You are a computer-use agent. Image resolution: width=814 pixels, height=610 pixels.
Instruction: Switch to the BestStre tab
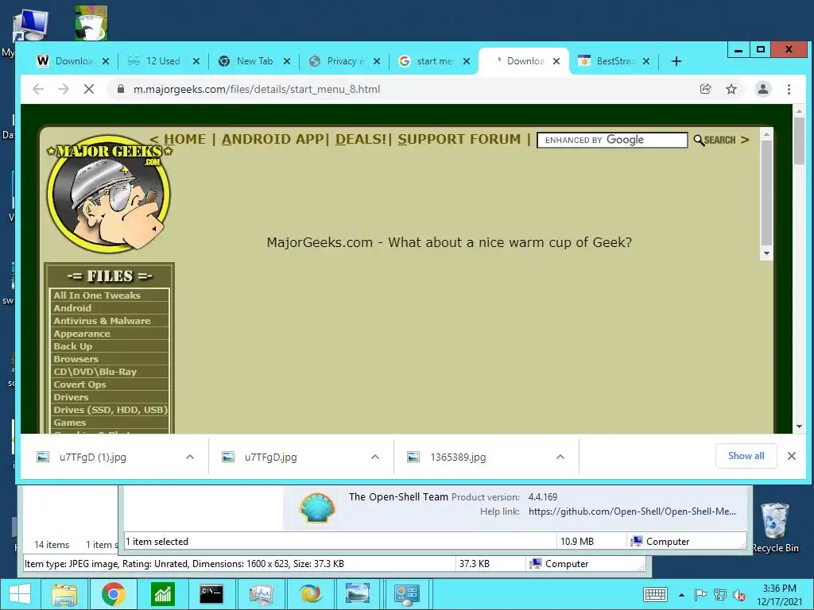tap(614, 61)
